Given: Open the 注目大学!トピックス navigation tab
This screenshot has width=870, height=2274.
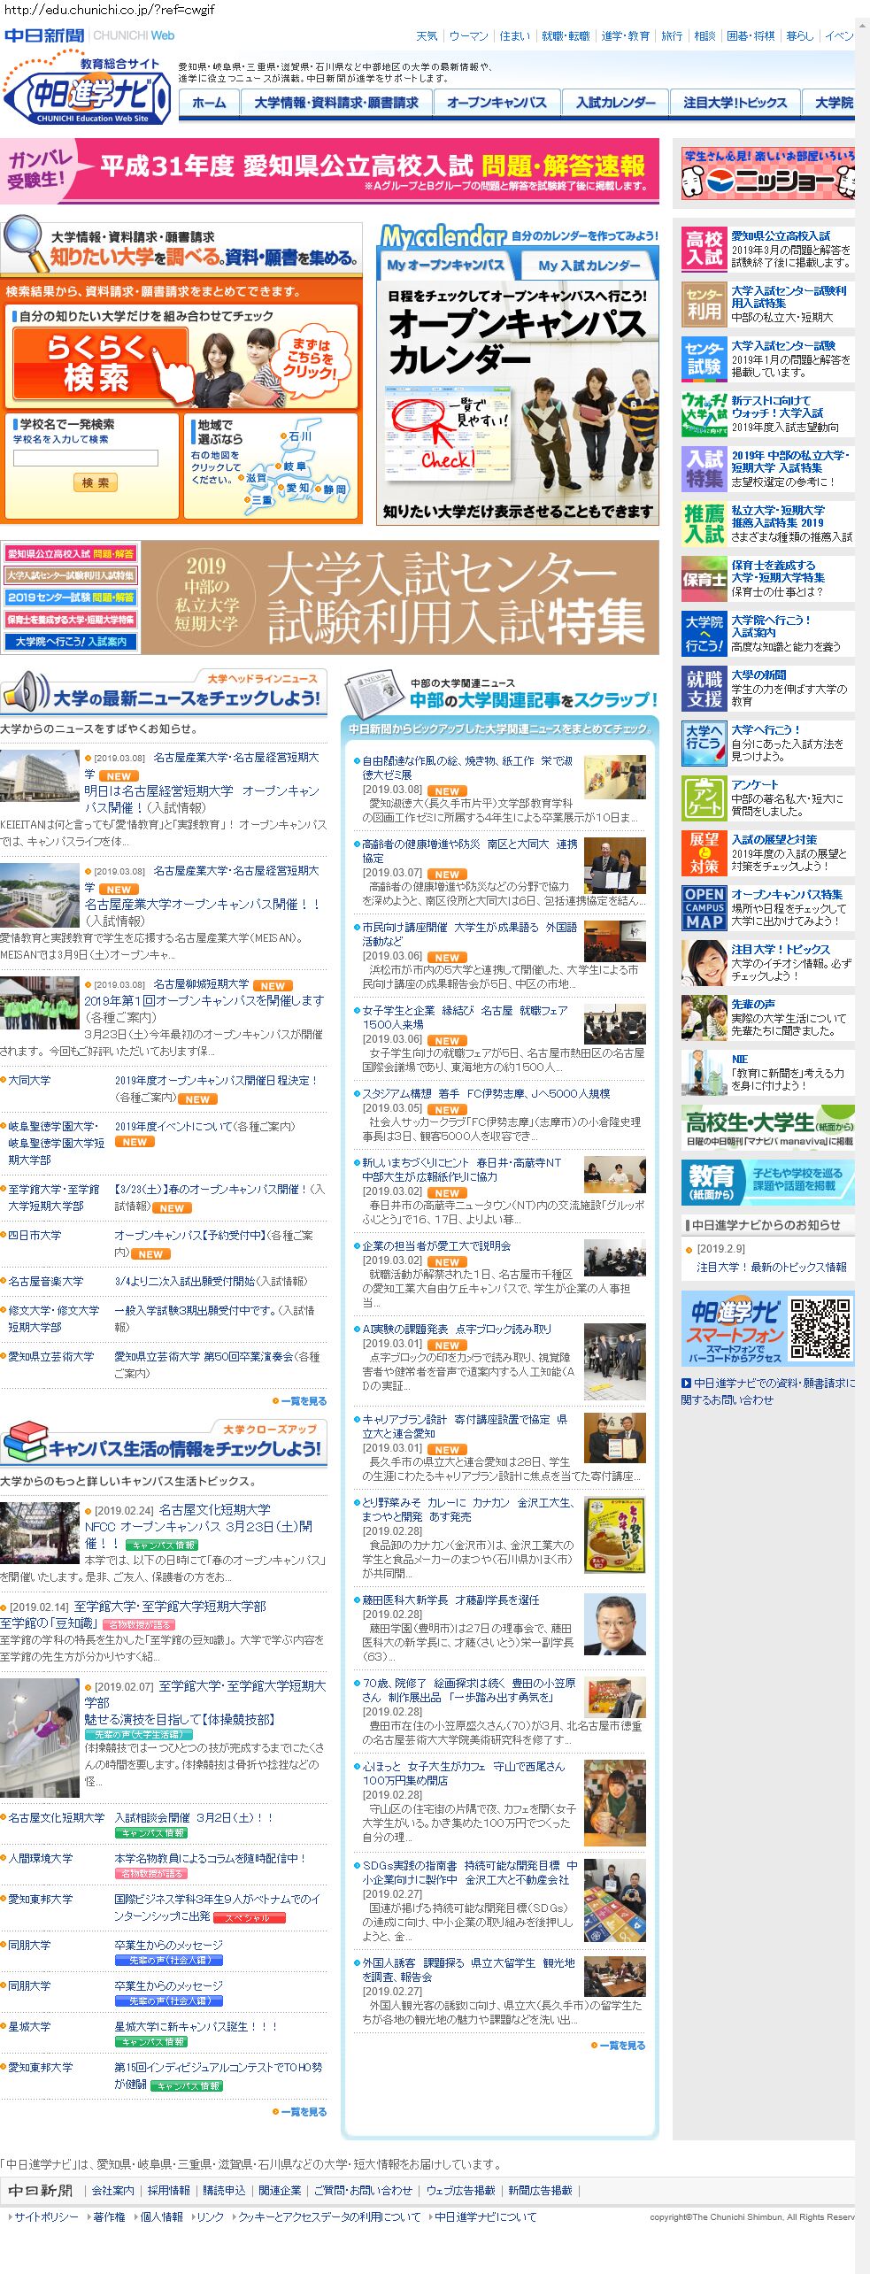Looking at the screenshot, I should [x=735, y=103].
